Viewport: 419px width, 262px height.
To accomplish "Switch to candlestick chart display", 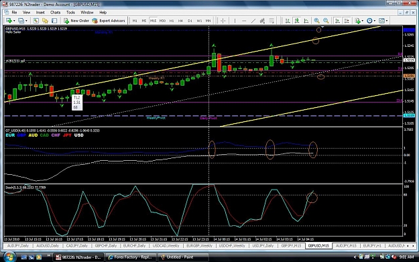I will click(296, 21).
